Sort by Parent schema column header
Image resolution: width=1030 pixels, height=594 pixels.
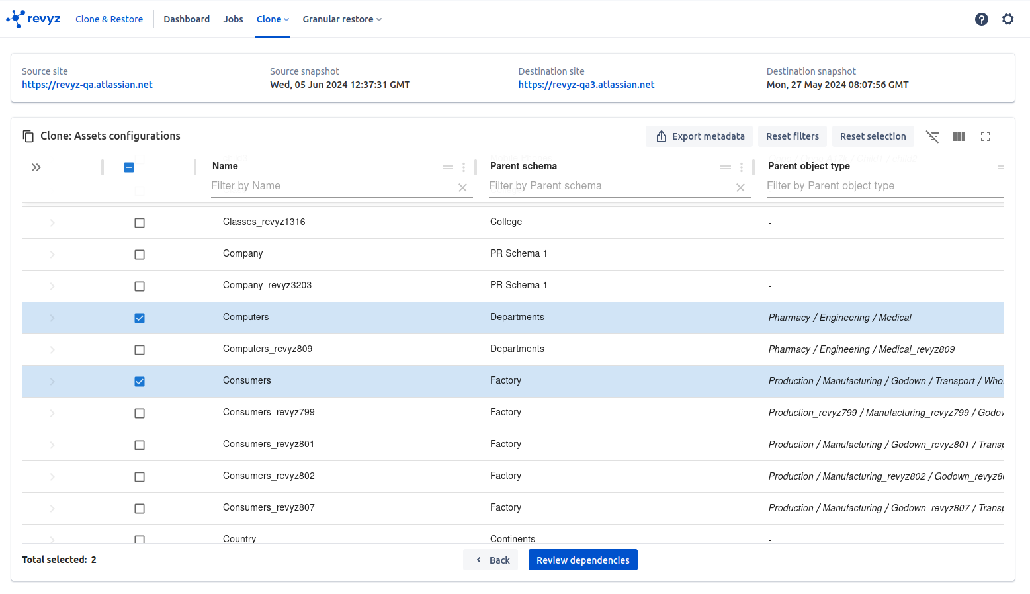[523, 166]
